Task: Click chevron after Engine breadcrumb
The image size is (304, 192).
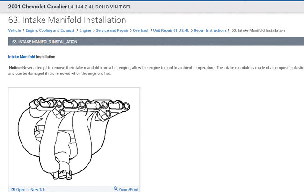Action: coord(94,30)
